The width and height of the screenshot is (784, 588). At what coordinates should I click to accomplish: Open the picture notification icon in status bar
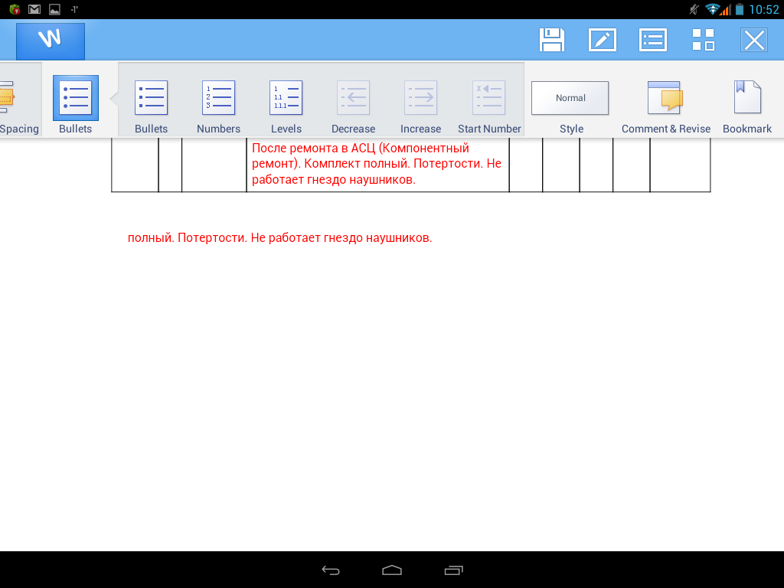point(54,9)
